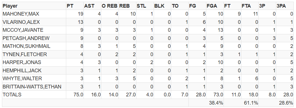Screen dimensions: 296x108
Task: Click player name MAHONEY,MAX
Action: pos(21,14)
